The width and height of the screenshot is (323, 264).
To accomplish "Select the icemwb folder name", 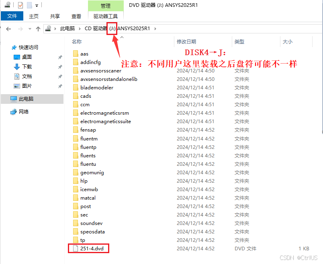I will click(x=89, y=189).
